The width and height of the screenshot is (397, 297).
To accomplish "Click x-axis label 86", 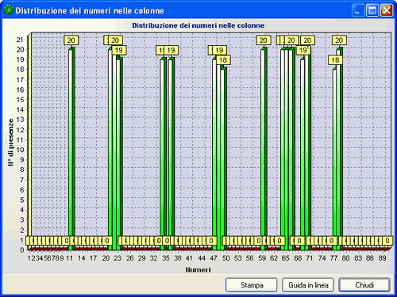I will [x=370, y=258].
